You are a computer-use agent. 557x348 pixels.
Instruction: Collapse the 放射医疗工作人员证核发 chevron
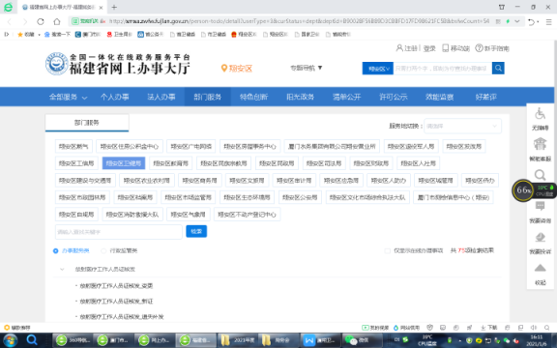coord(62,269)
